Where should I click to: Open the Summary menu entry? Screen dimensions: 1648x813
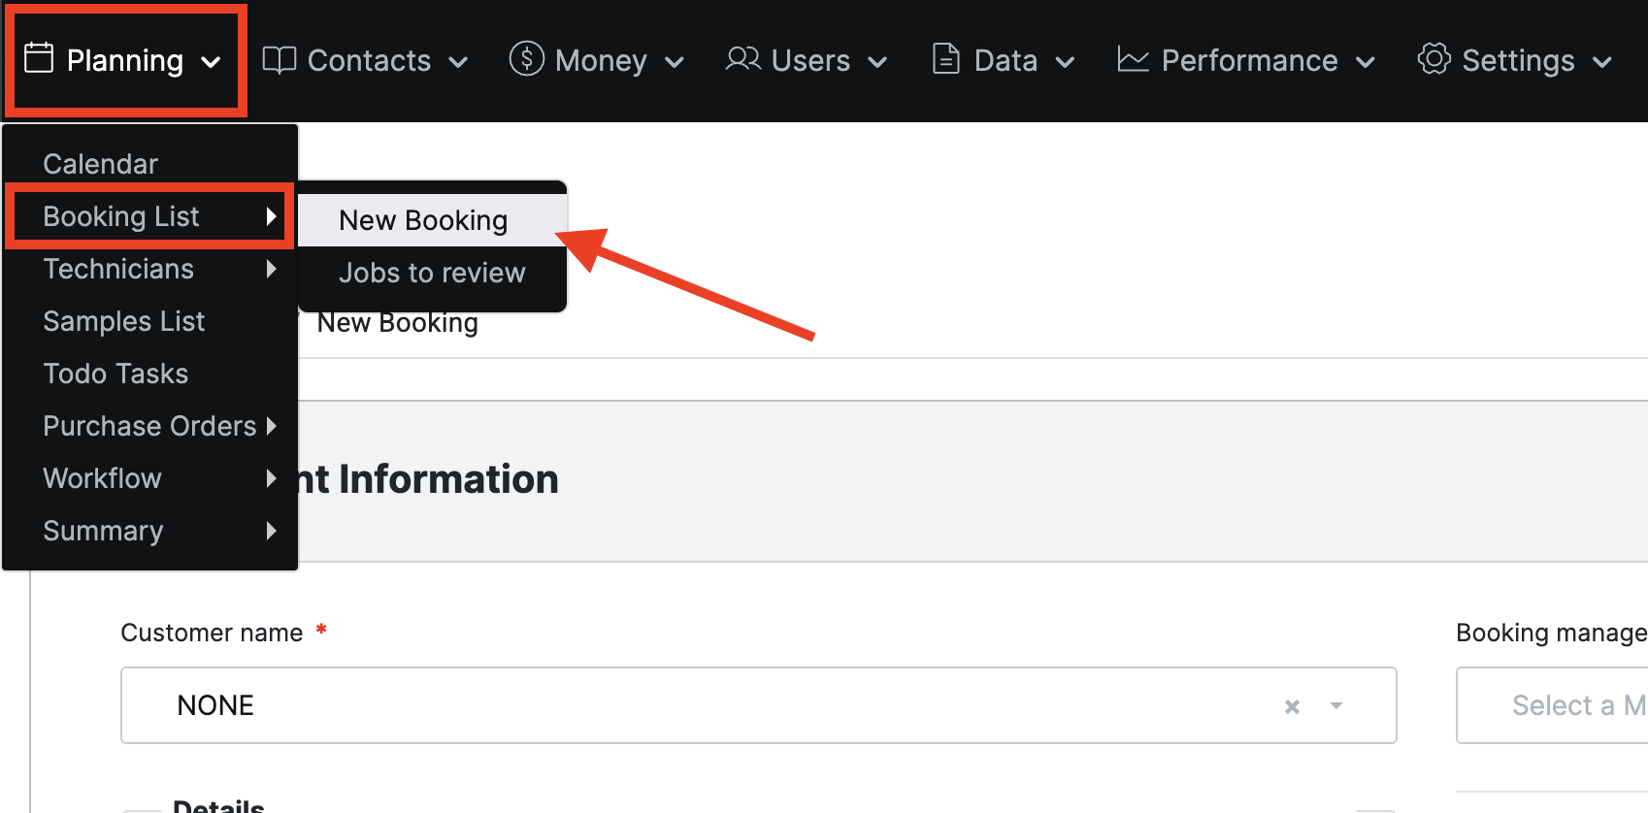pos(103,531)
